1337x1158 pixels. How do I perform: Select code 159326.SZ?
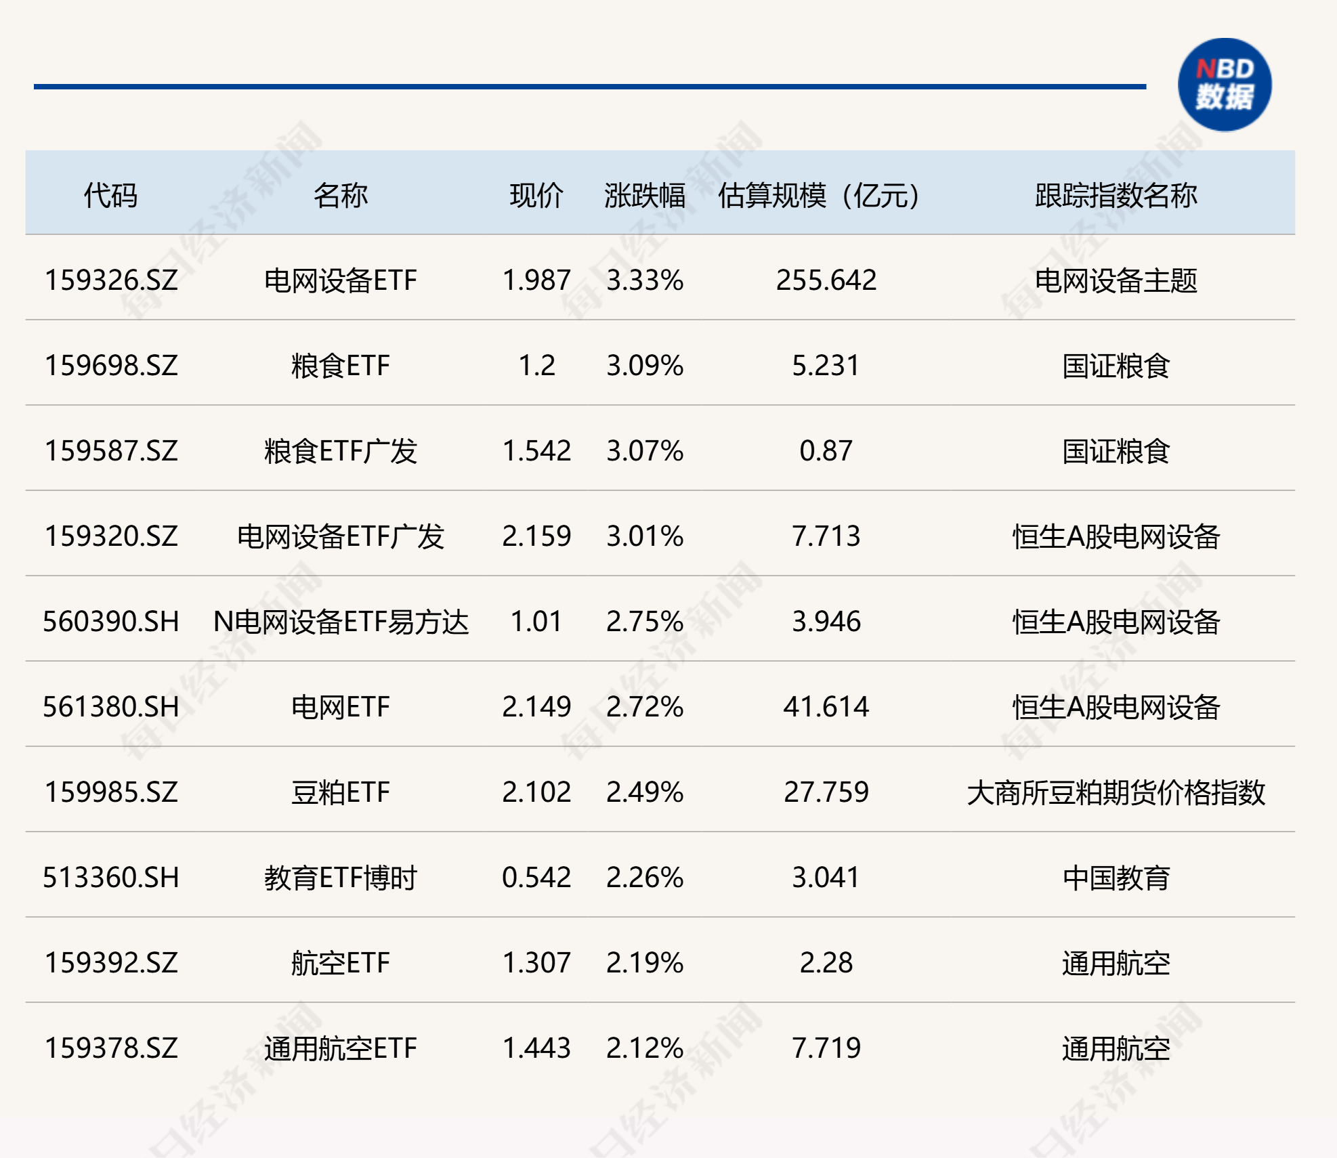point(111,280)
